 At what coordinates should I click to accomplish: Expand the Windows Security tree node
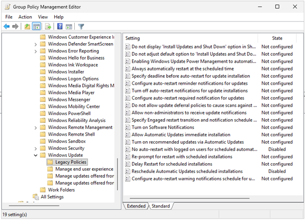pyautogui.click(x=36, y=148)
